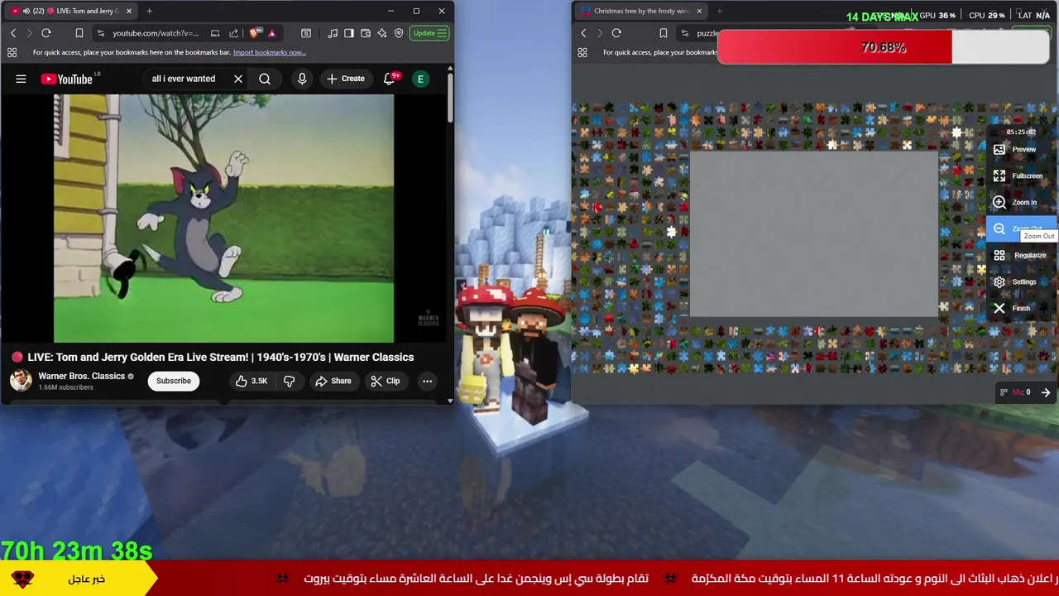Toggle the browser sidebar panel
1059x596 pixels.
[349, 33]
